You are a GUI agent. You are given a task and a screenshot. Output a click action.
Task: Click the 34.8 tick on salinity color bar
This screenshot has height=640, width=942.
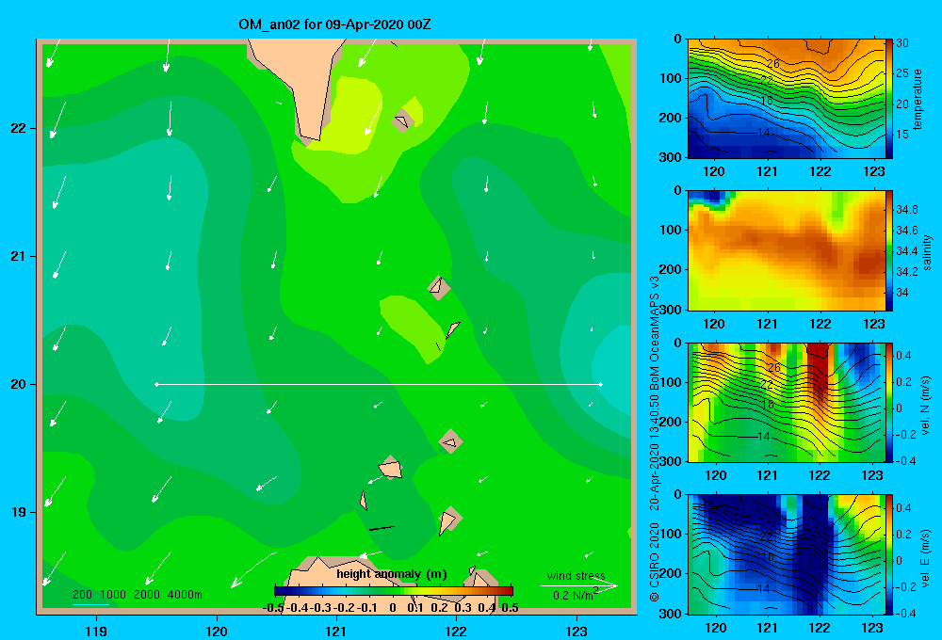tap(907, 210)
